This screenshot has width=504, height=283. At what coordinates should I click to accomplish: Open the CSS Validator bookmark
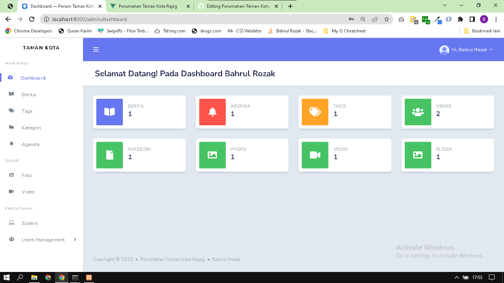pyautogui.click(x=245, y=31)
